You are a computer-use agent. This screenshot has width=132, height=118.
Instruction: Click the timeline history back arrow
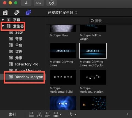tap(127, 114)
